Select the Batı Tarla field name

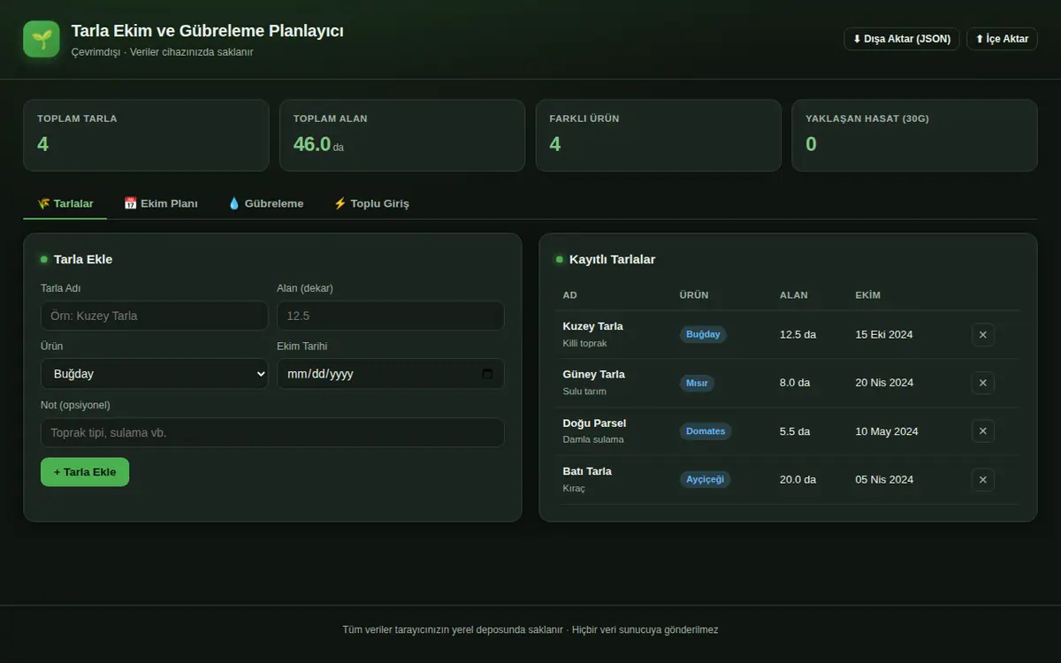pyautogui.click(x=587, y=471)
